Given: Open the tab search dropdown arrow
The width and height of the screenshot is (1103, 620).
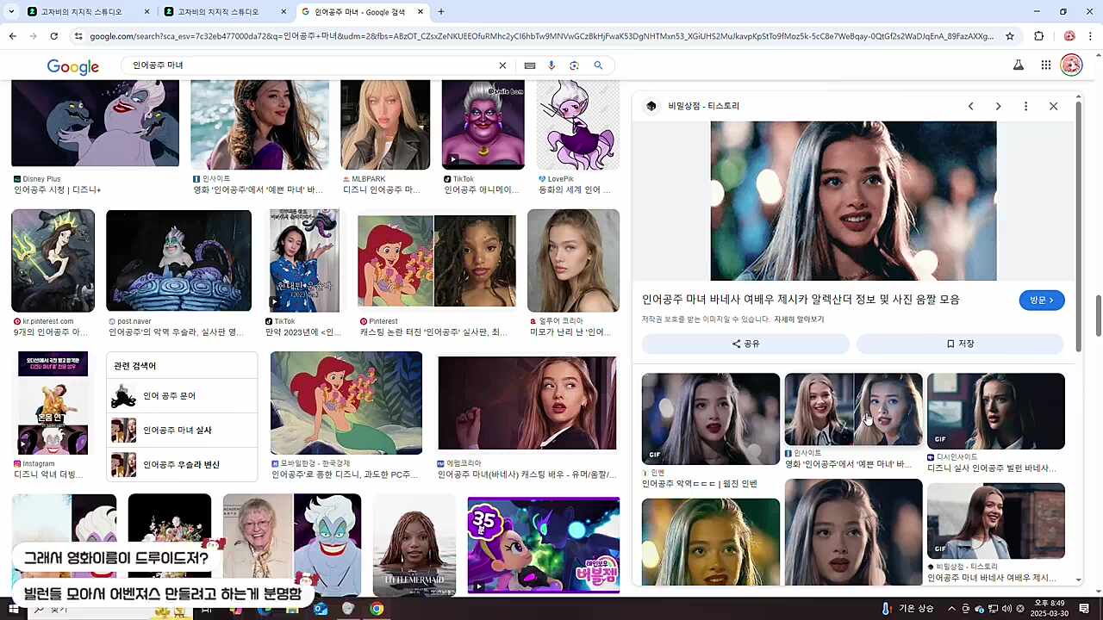Looking at the screenshot, I should [x=12, y=12].
